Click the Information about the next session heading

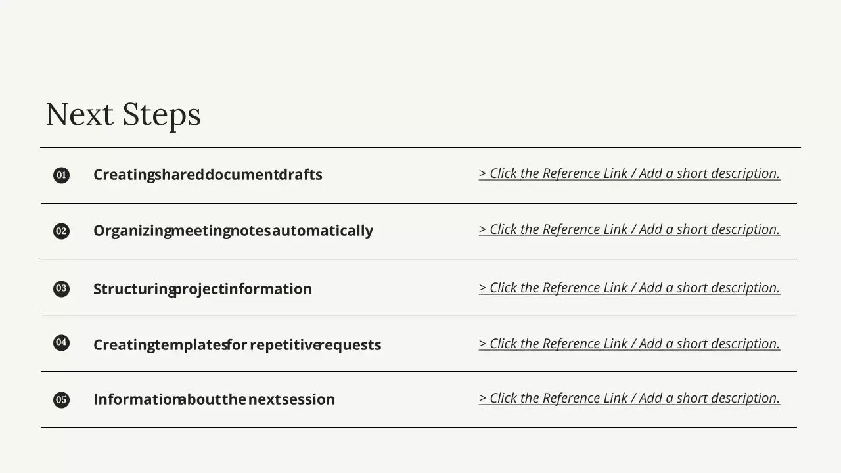click(214, 399)
